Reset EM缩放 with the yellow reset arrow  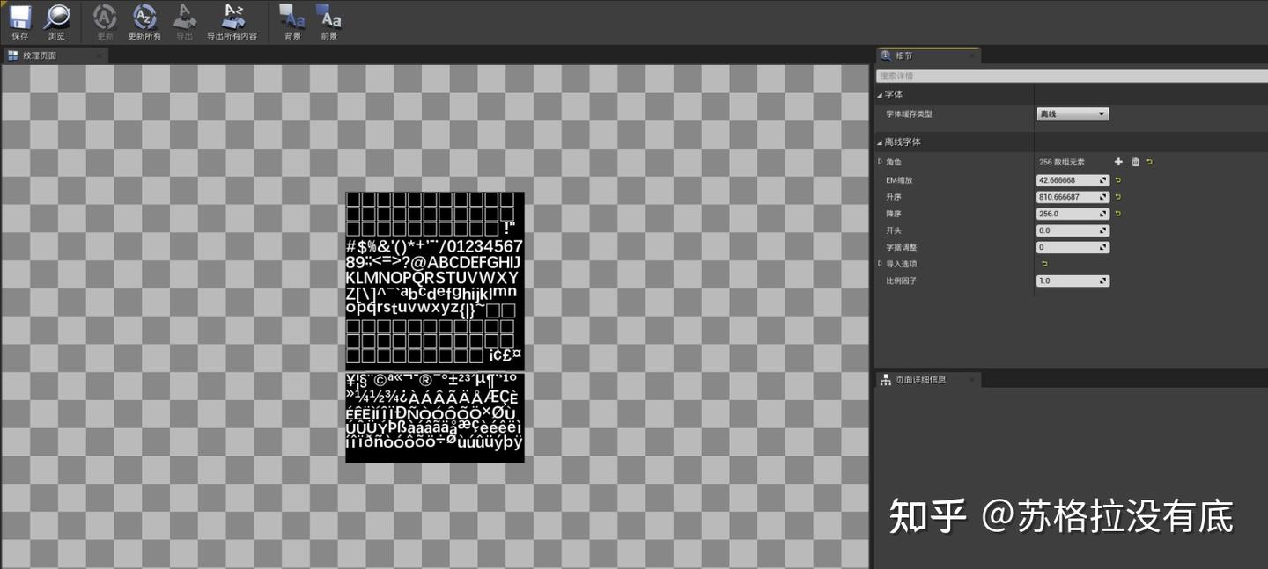point(1119,180)
